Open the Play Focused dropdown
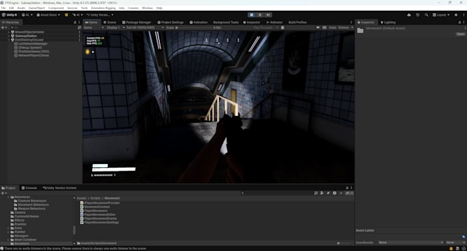 coord(266,27)
